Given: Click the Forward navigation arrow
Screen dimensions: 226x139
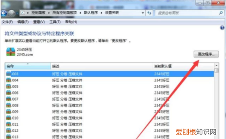Looking at the screenshot, I should pos(11,14).
